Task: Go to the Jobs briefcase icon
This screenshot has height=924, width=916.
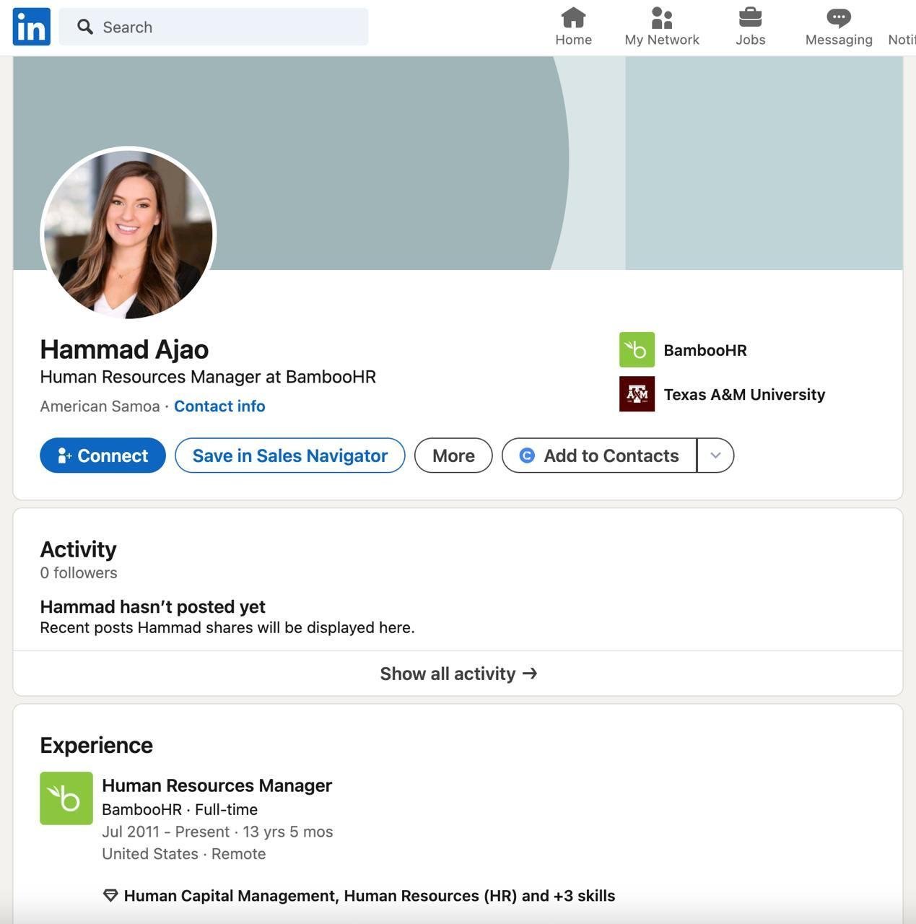Action: click(750, 17)
